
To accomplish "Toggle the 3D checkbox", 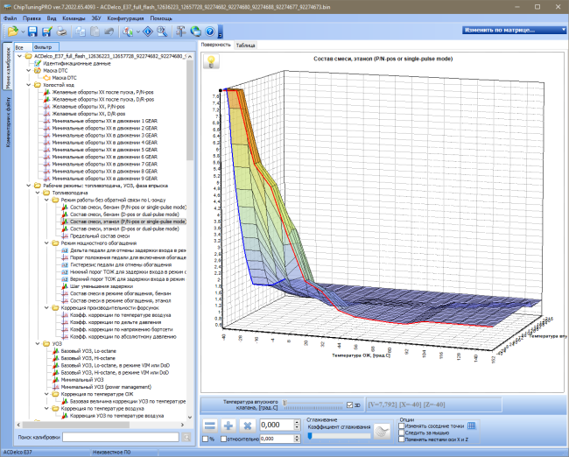I will 350,405.
